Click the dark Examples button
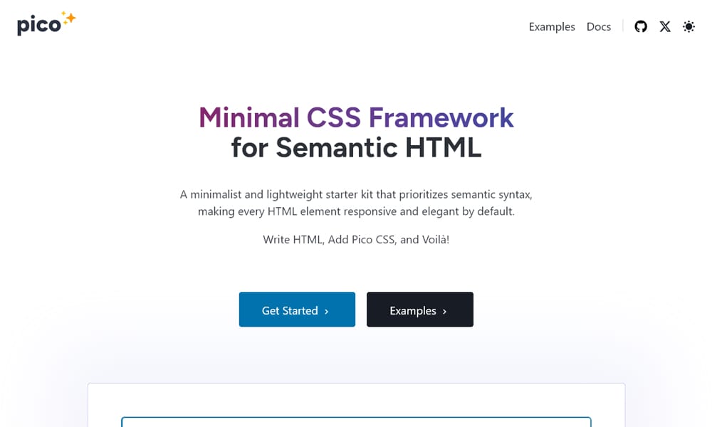712x427 pixels. tap(420, 310)
